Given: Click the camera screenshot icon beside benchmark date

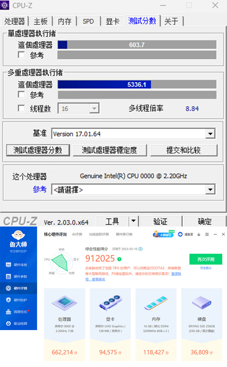Looking at the screenshot, I should 140,249.
